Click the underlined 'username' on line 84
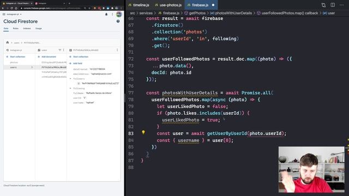Screen dimensions: 349x196 click(x=188, y=140)
